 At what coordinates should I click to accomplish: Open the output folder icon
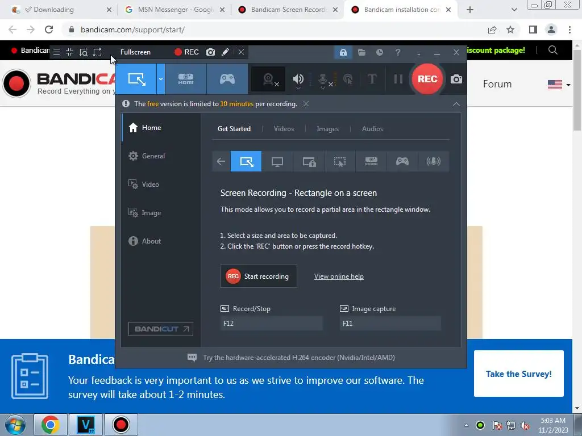[x=361, y=52]
